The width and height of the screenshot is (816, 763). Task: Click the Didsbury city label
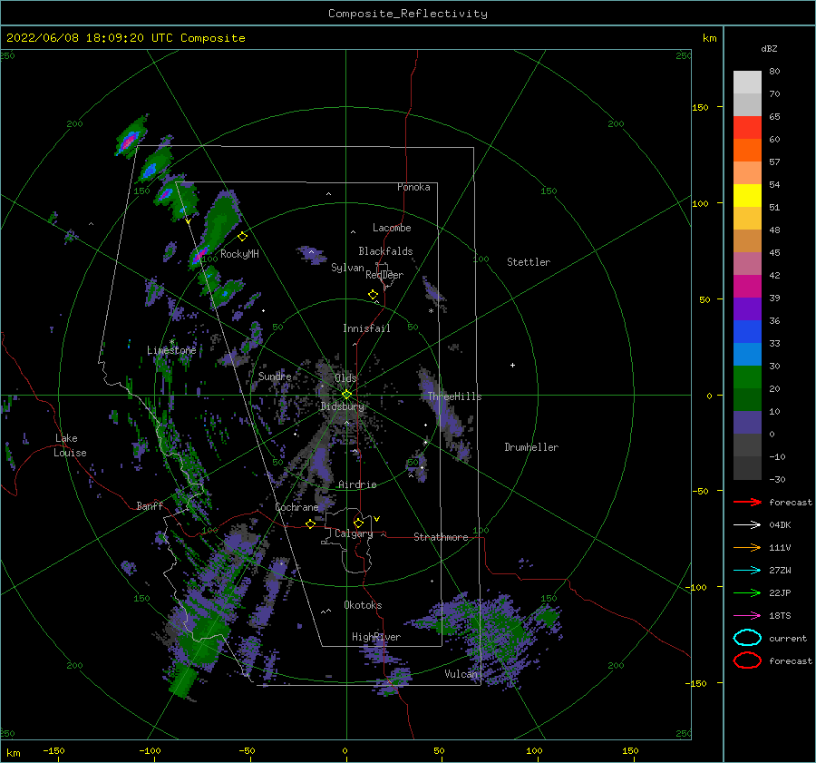pos(342,406)
